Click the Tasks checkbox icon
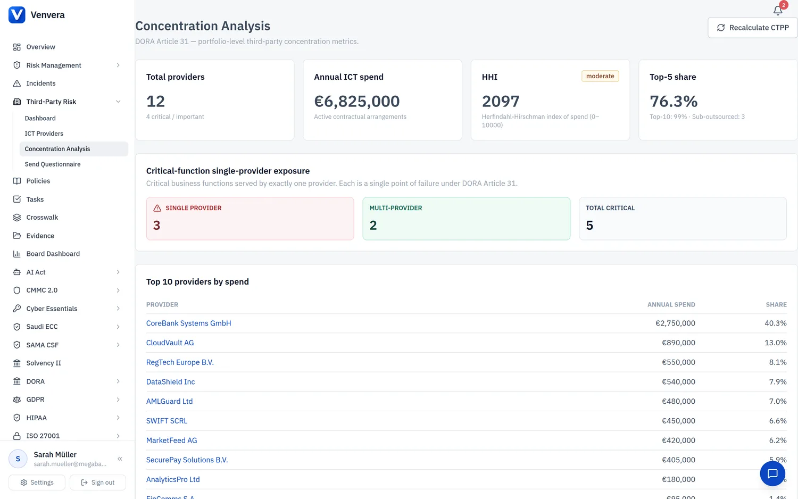 tap(17, 199)
